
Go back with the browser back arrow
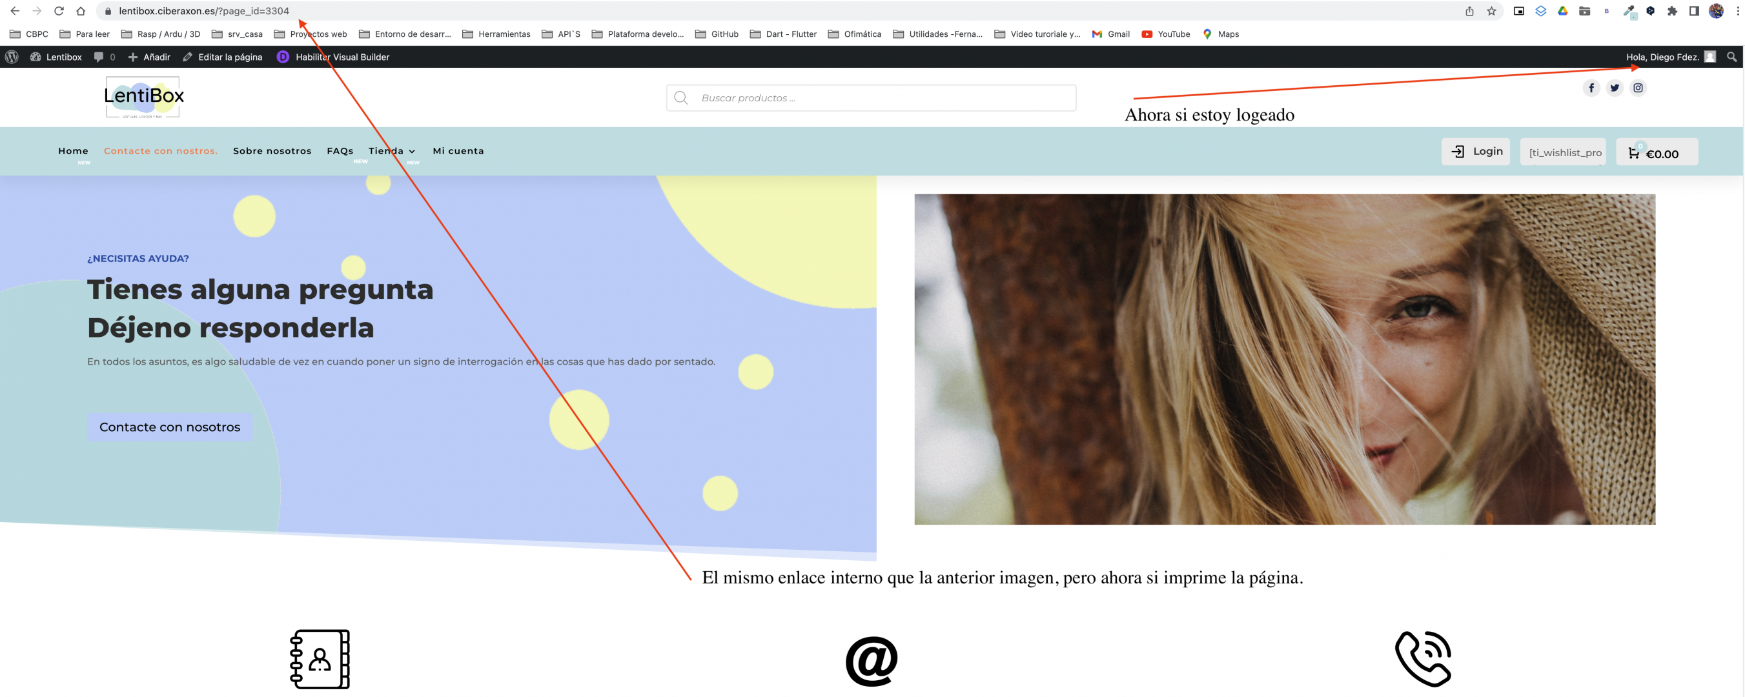15,11
